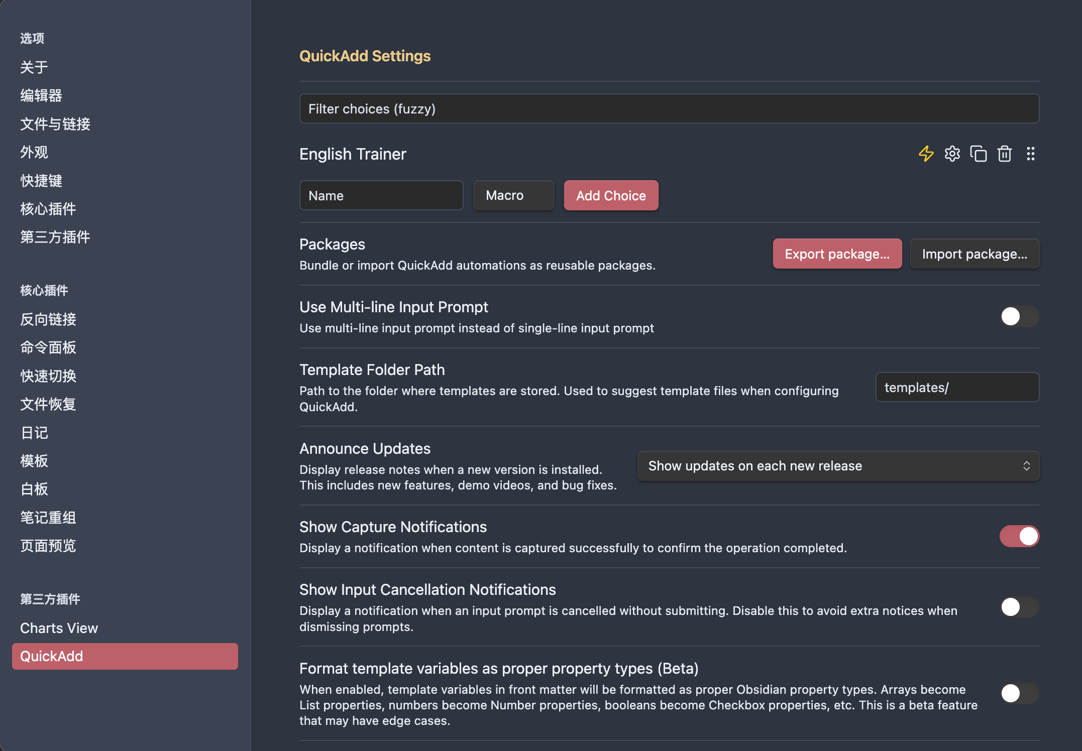The image size is (1082, 751).
Task: Select 页面预览 in sidebar
Action: coord(125,546)
